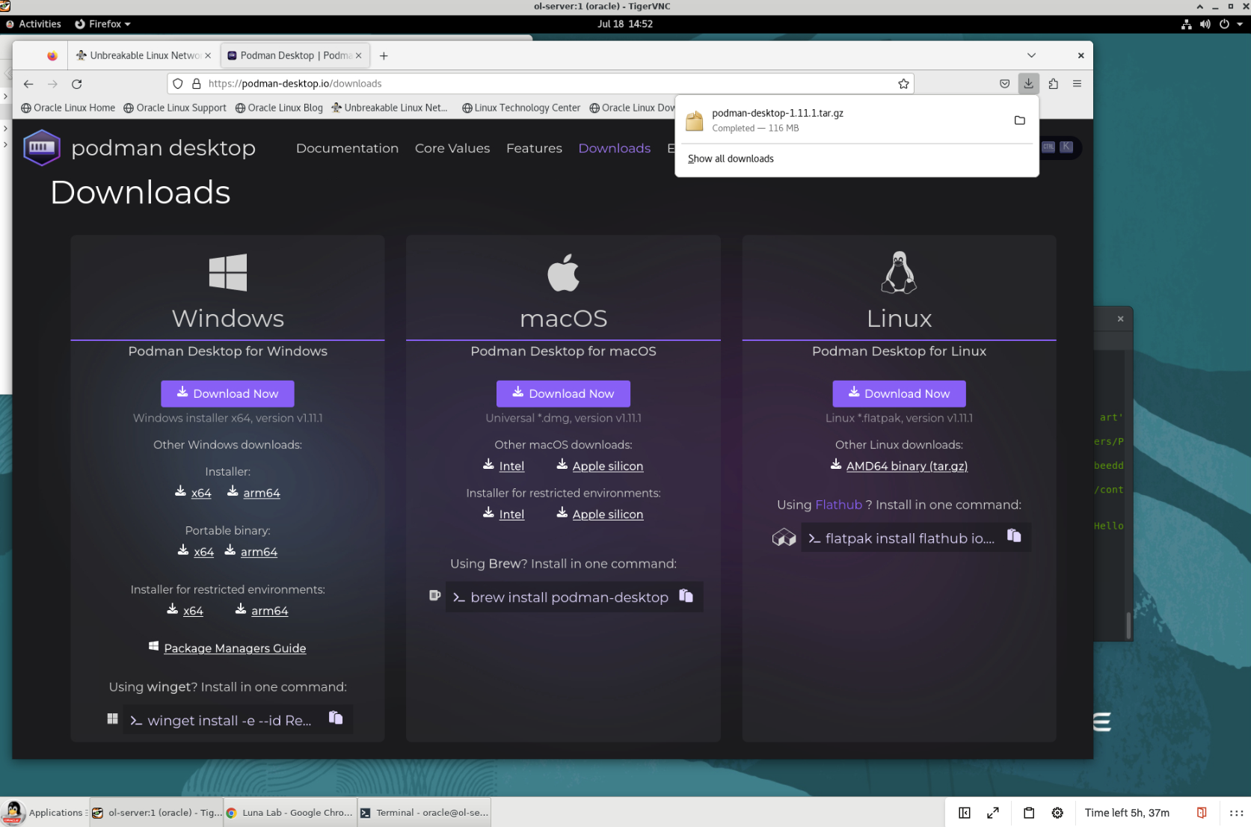Viewport: 1251px width, 827px height.
Task: Click Download Now for Linux
Action: 899,393
